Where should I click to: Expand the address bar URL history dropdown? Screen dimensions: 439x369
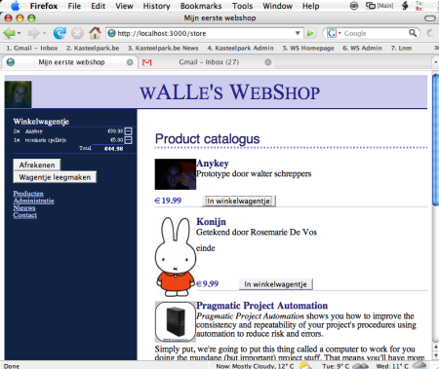click(x=298, y=33)
